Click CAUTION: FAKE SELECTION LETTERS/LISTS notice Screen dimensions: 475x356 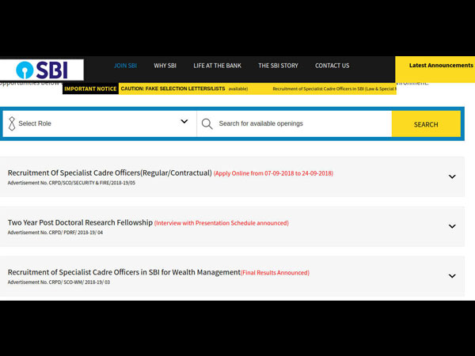173,89
